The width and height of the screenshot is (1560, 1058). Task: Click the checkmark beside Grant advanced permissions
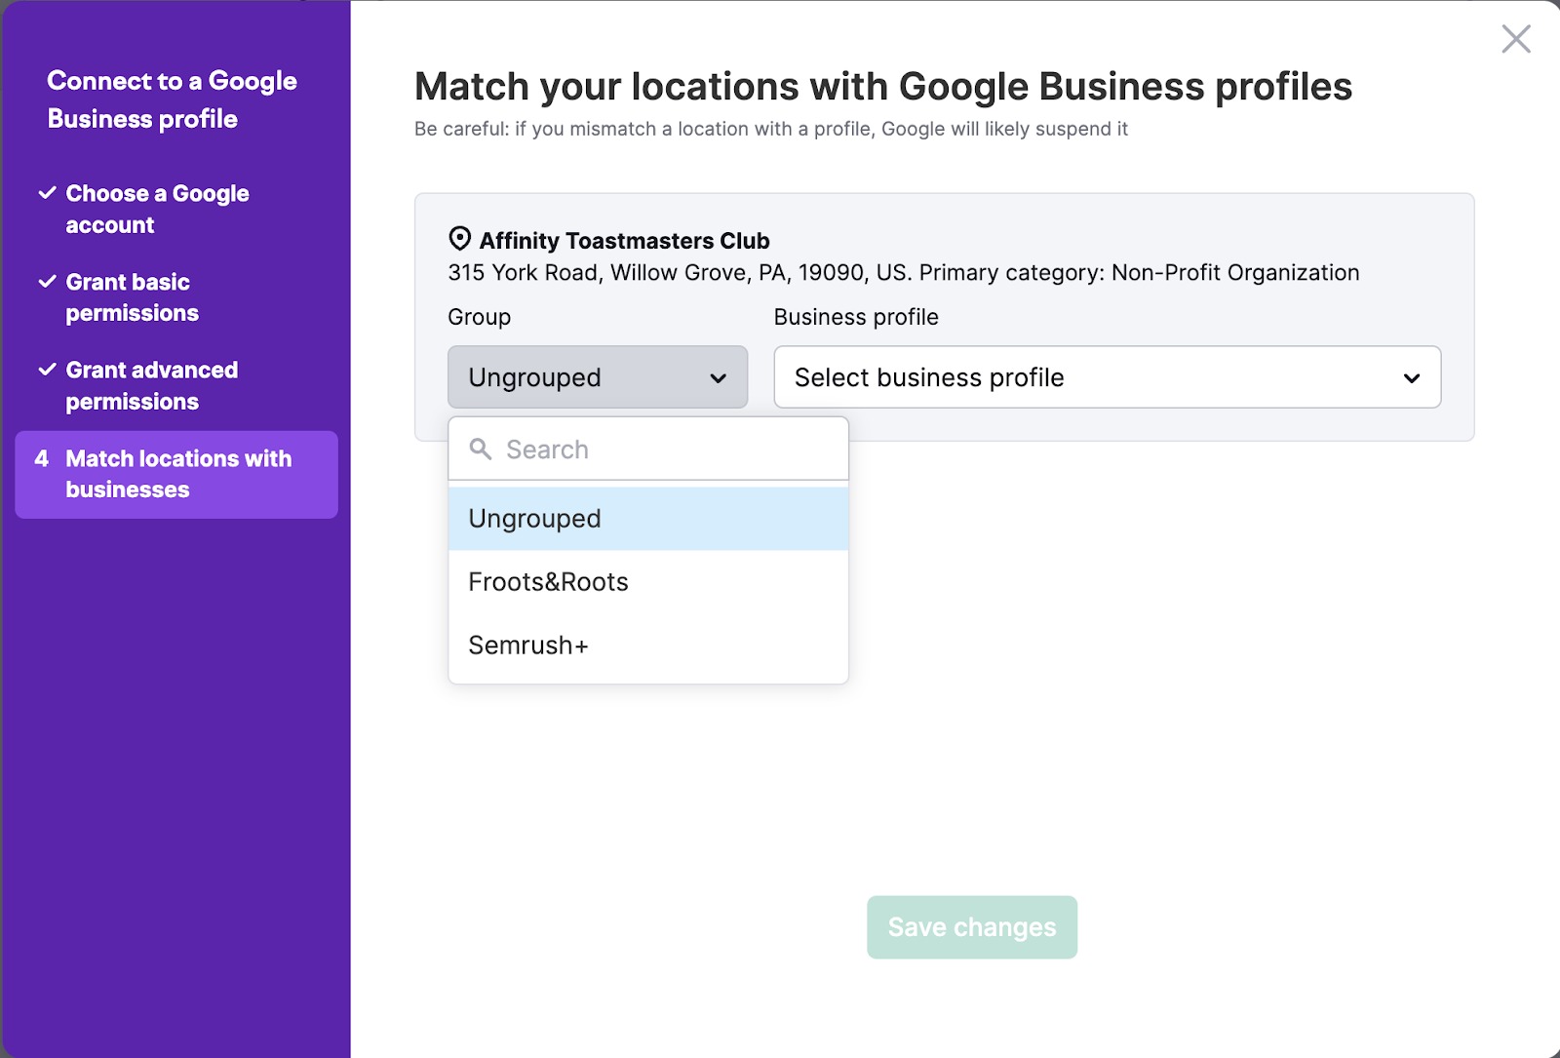[46, 370]
